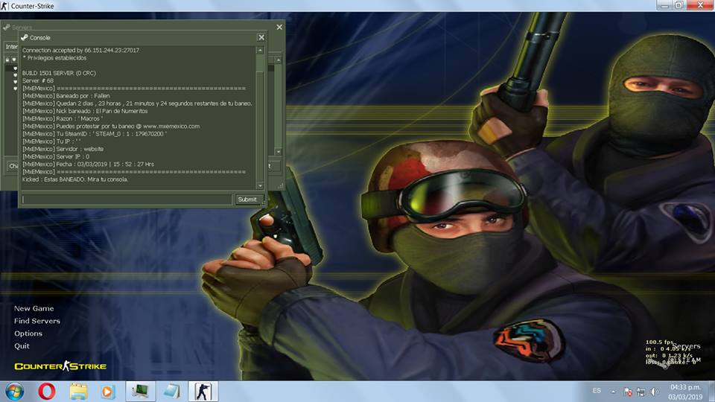Viewport: 715px width, 402px height.
Task: Click the Steam icon in the Servers title
Action: [7, 28]
